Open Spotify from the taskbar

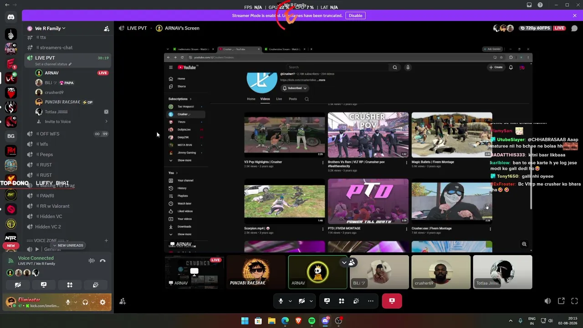pyautogui.click(x=312, y=321)
